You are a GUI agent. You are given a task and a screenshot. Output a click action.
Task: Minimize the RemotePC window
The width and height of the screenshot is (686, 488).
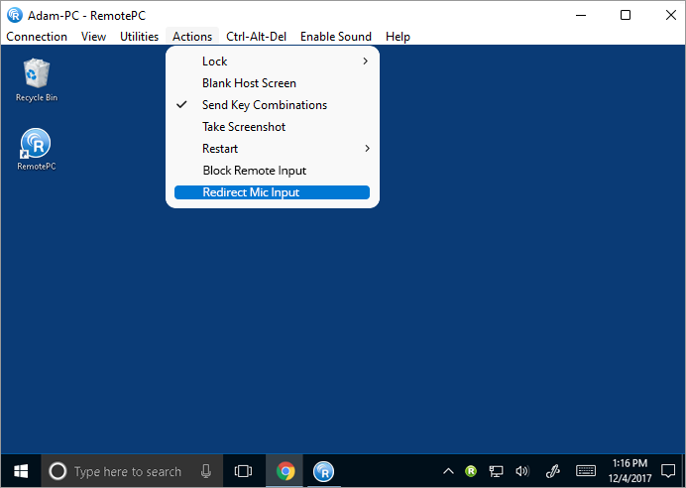pyautogui.click(x=581, y=15)
